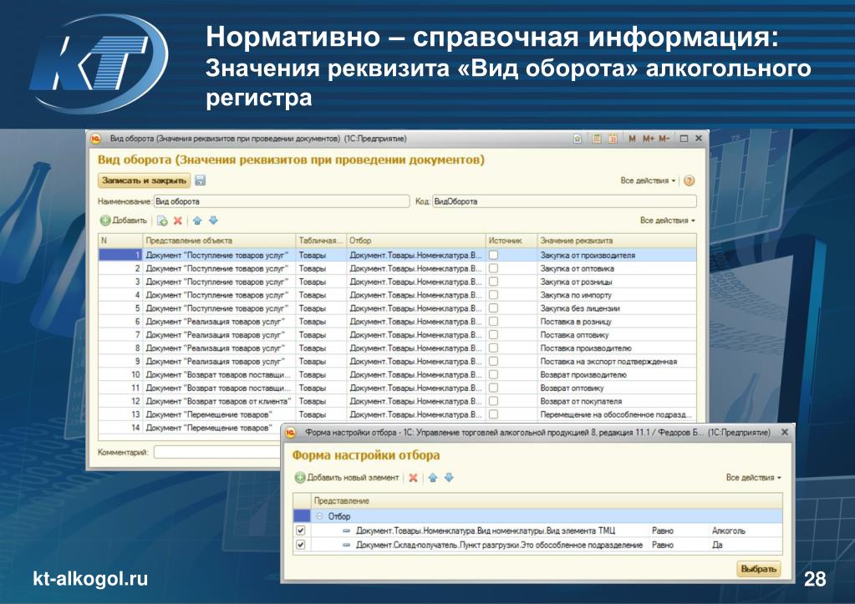855x604 pixels.
Task: Click the Значение реквизита column header
Action: (x=617, y=241)
